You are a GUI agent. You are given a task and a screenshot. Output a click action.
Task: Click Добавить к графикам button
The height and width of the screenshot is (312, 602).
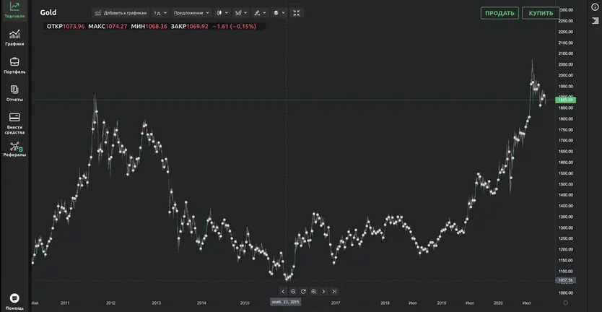(121, 13)
